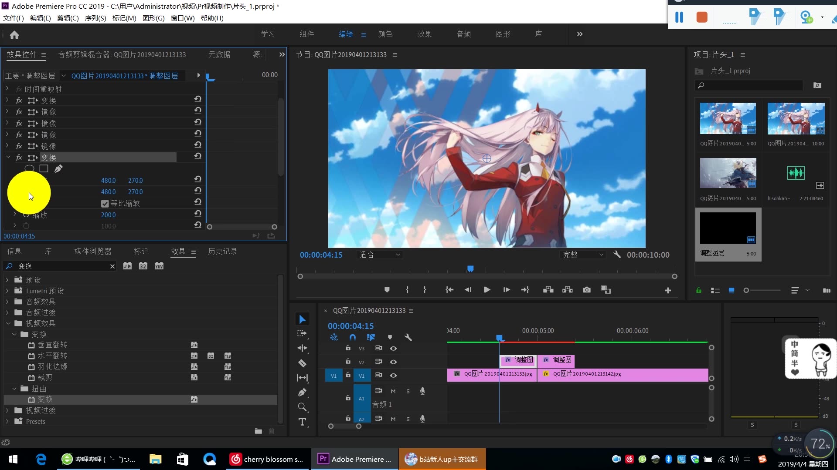Toggle V2 track output eye
This screenshot has height=470, width=837.
(x=393, y=362)
